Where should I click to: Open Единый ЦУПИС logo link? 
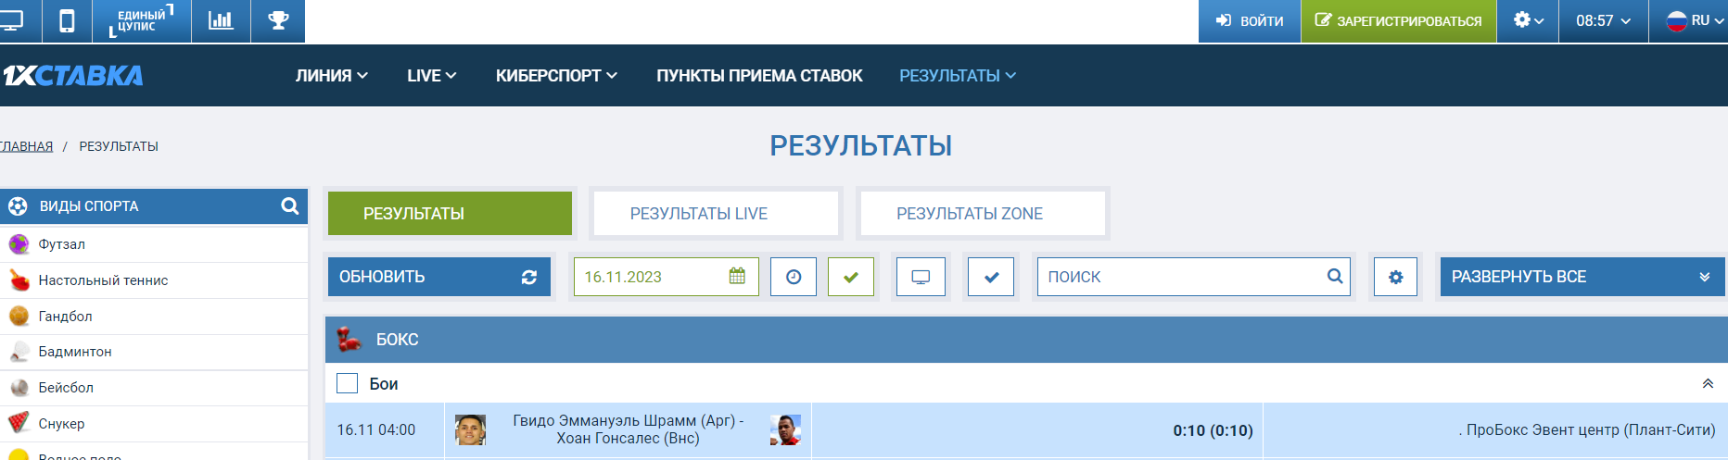point(141,20)
